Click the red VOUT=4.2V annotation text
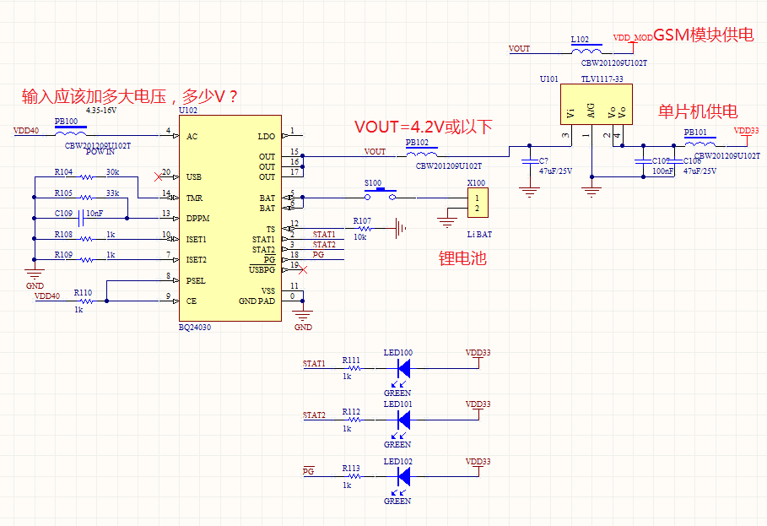Viewport: 767px width, 526px height. point(423,127)
